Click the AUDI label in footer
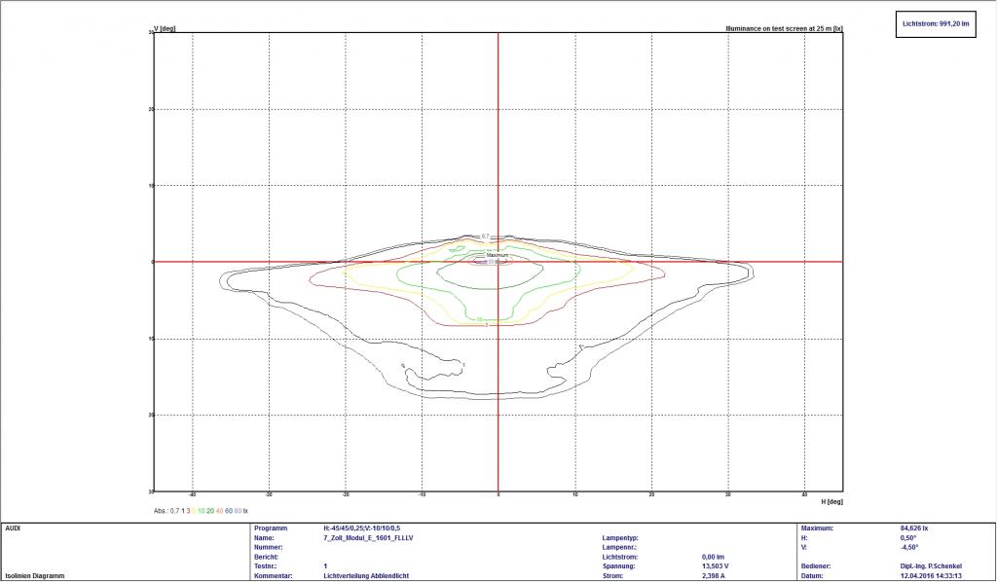The width and height of the screenshot is (997, 582). pos(14,527)
